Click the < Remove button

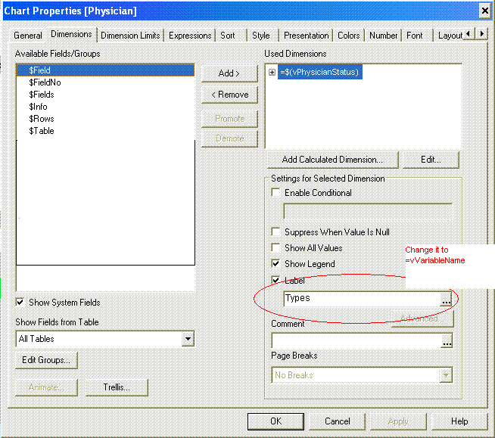[x=229, y=95]
